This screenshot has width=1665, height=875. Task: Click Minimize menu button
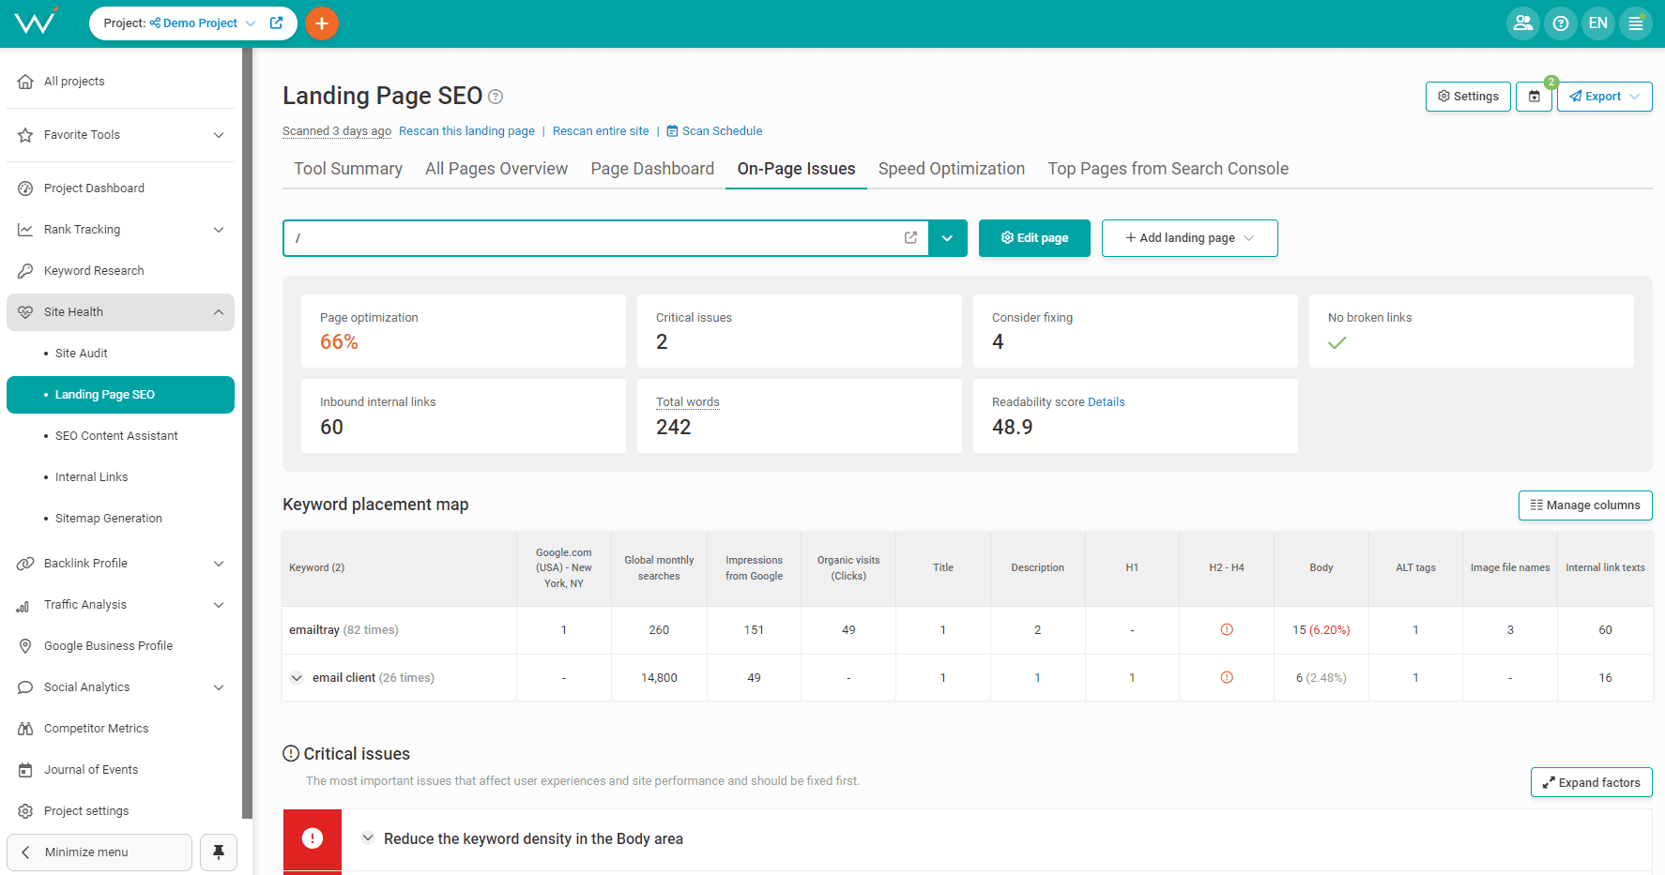99,852
